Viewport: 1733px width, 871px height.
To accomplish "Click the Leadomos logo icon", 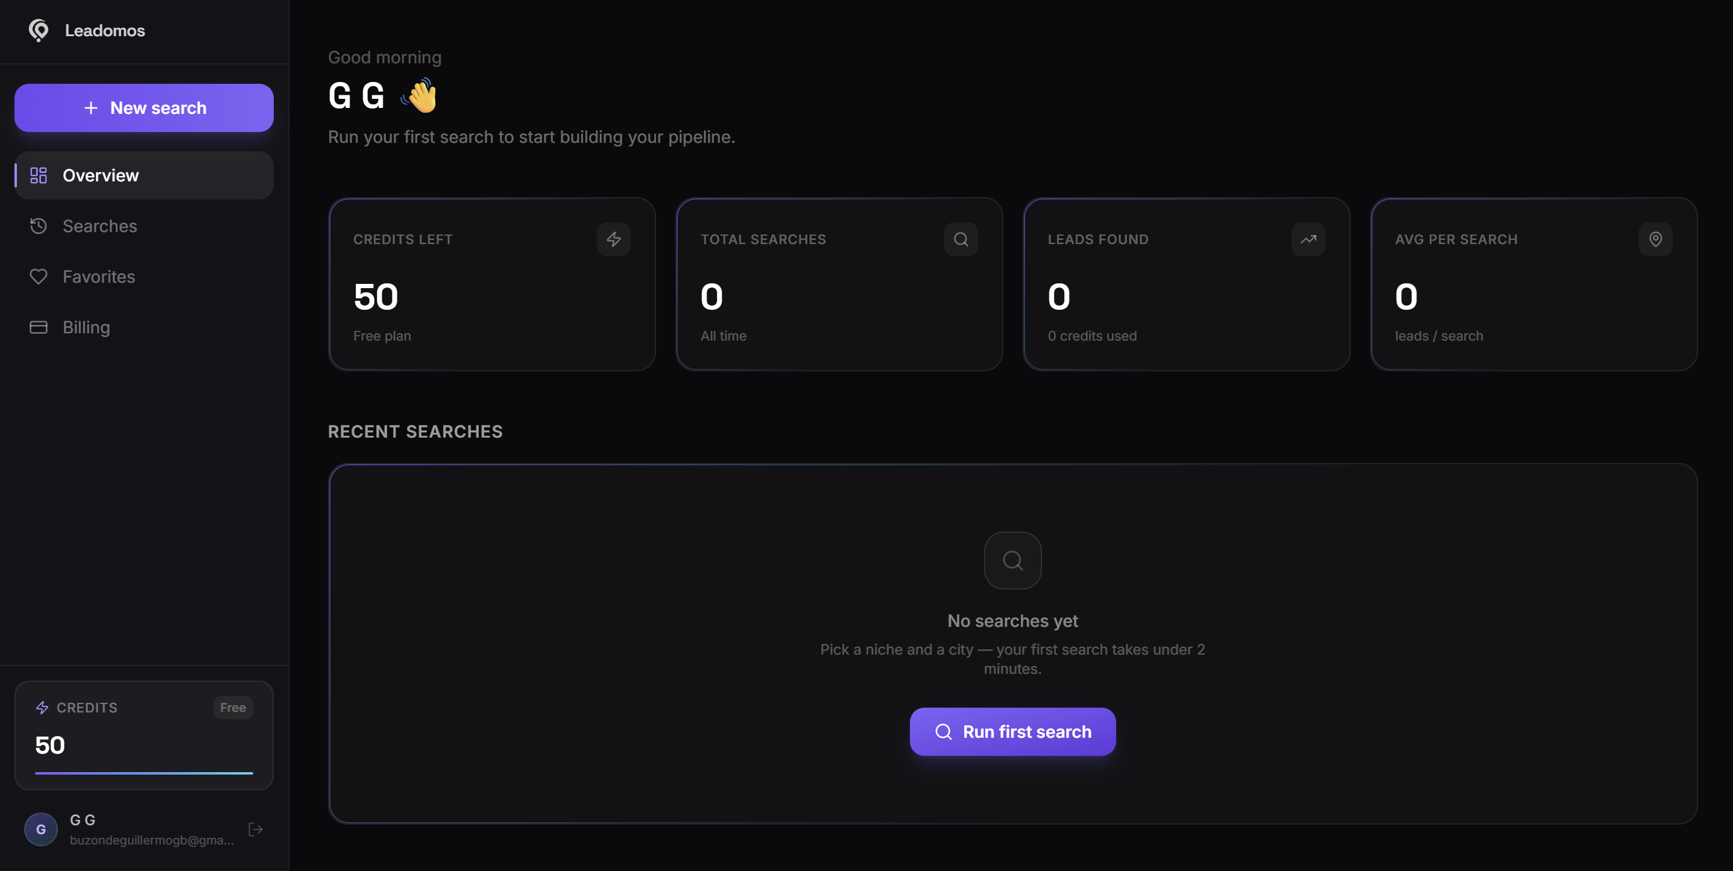I will pyautogui.click(x=39, y=30).
